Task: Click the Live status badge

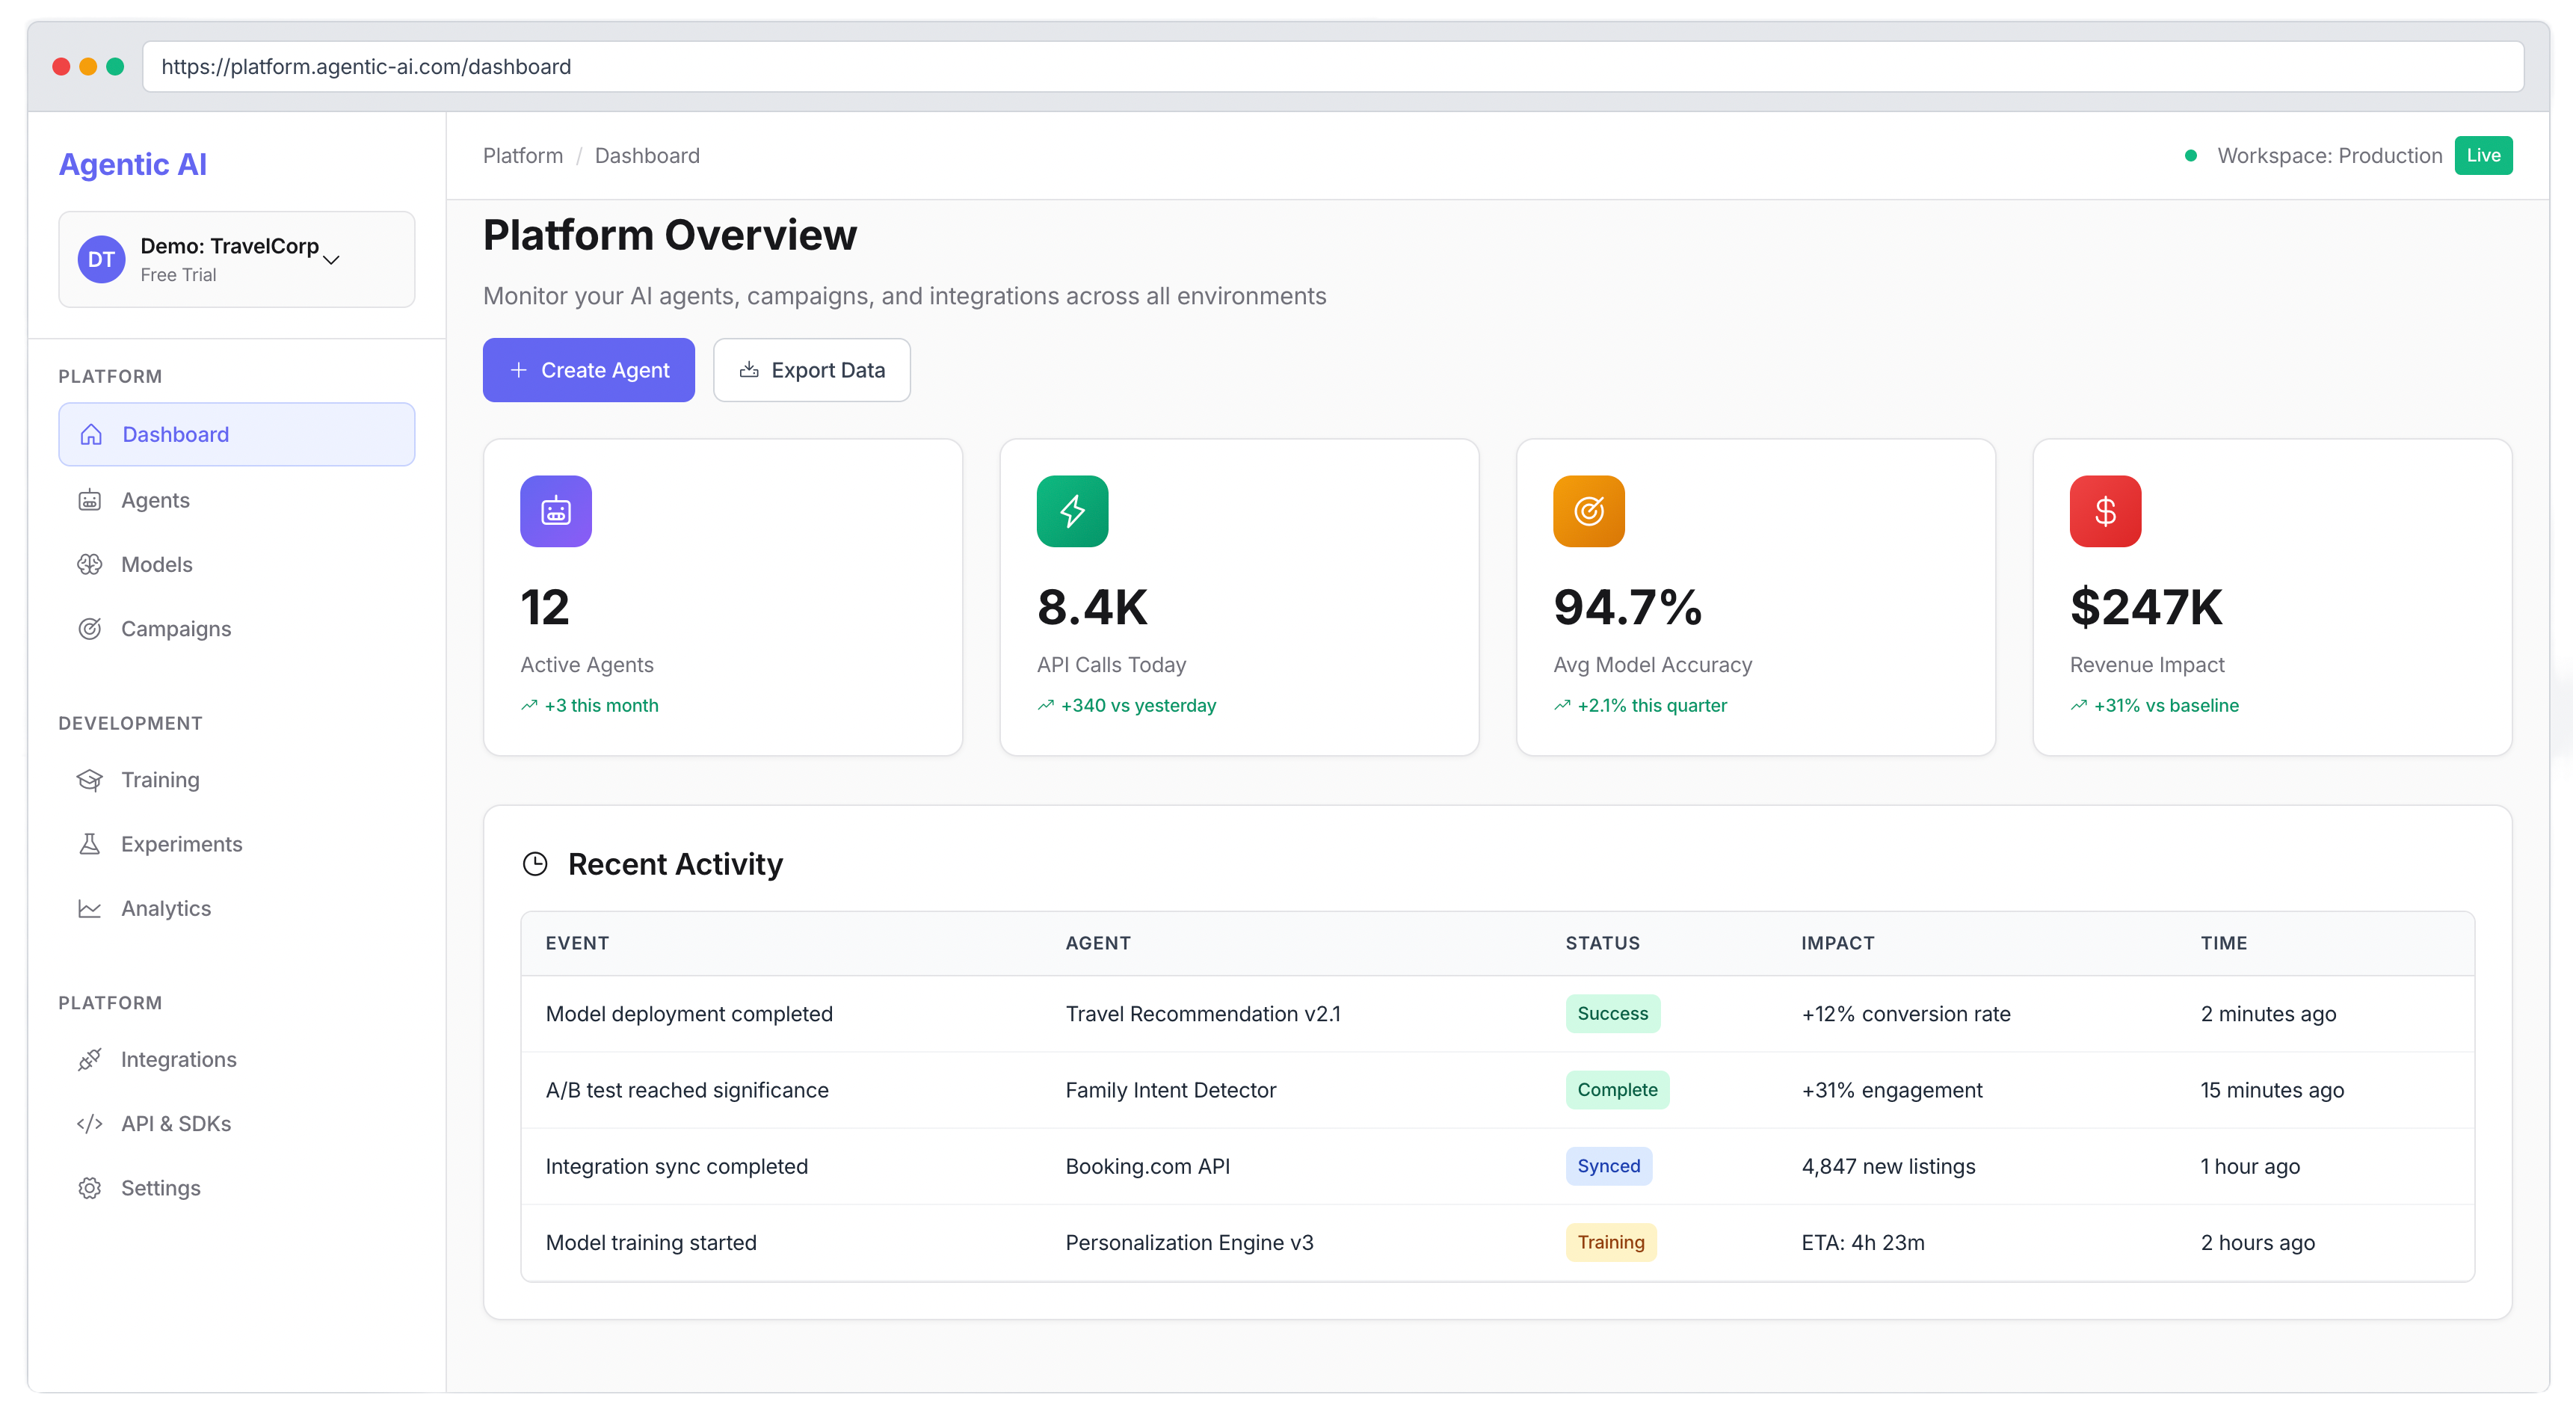Action: pos(2484,155)
